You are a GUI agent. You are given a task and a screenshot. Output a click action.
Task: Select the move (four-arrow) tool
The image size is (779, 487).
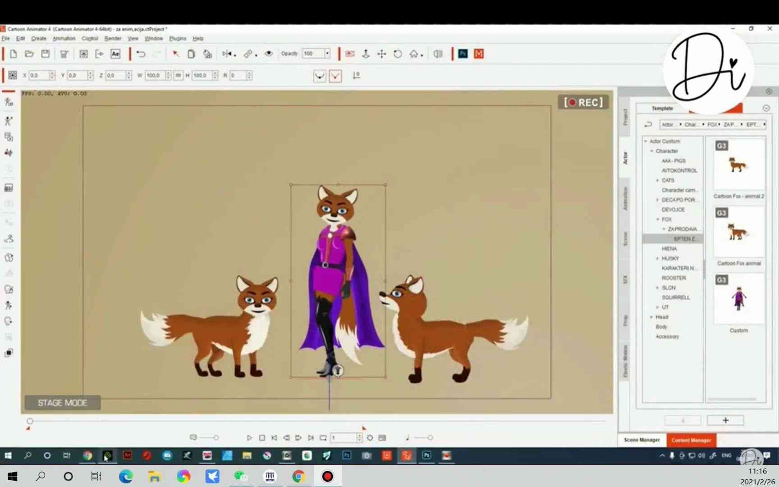[382, 54]
